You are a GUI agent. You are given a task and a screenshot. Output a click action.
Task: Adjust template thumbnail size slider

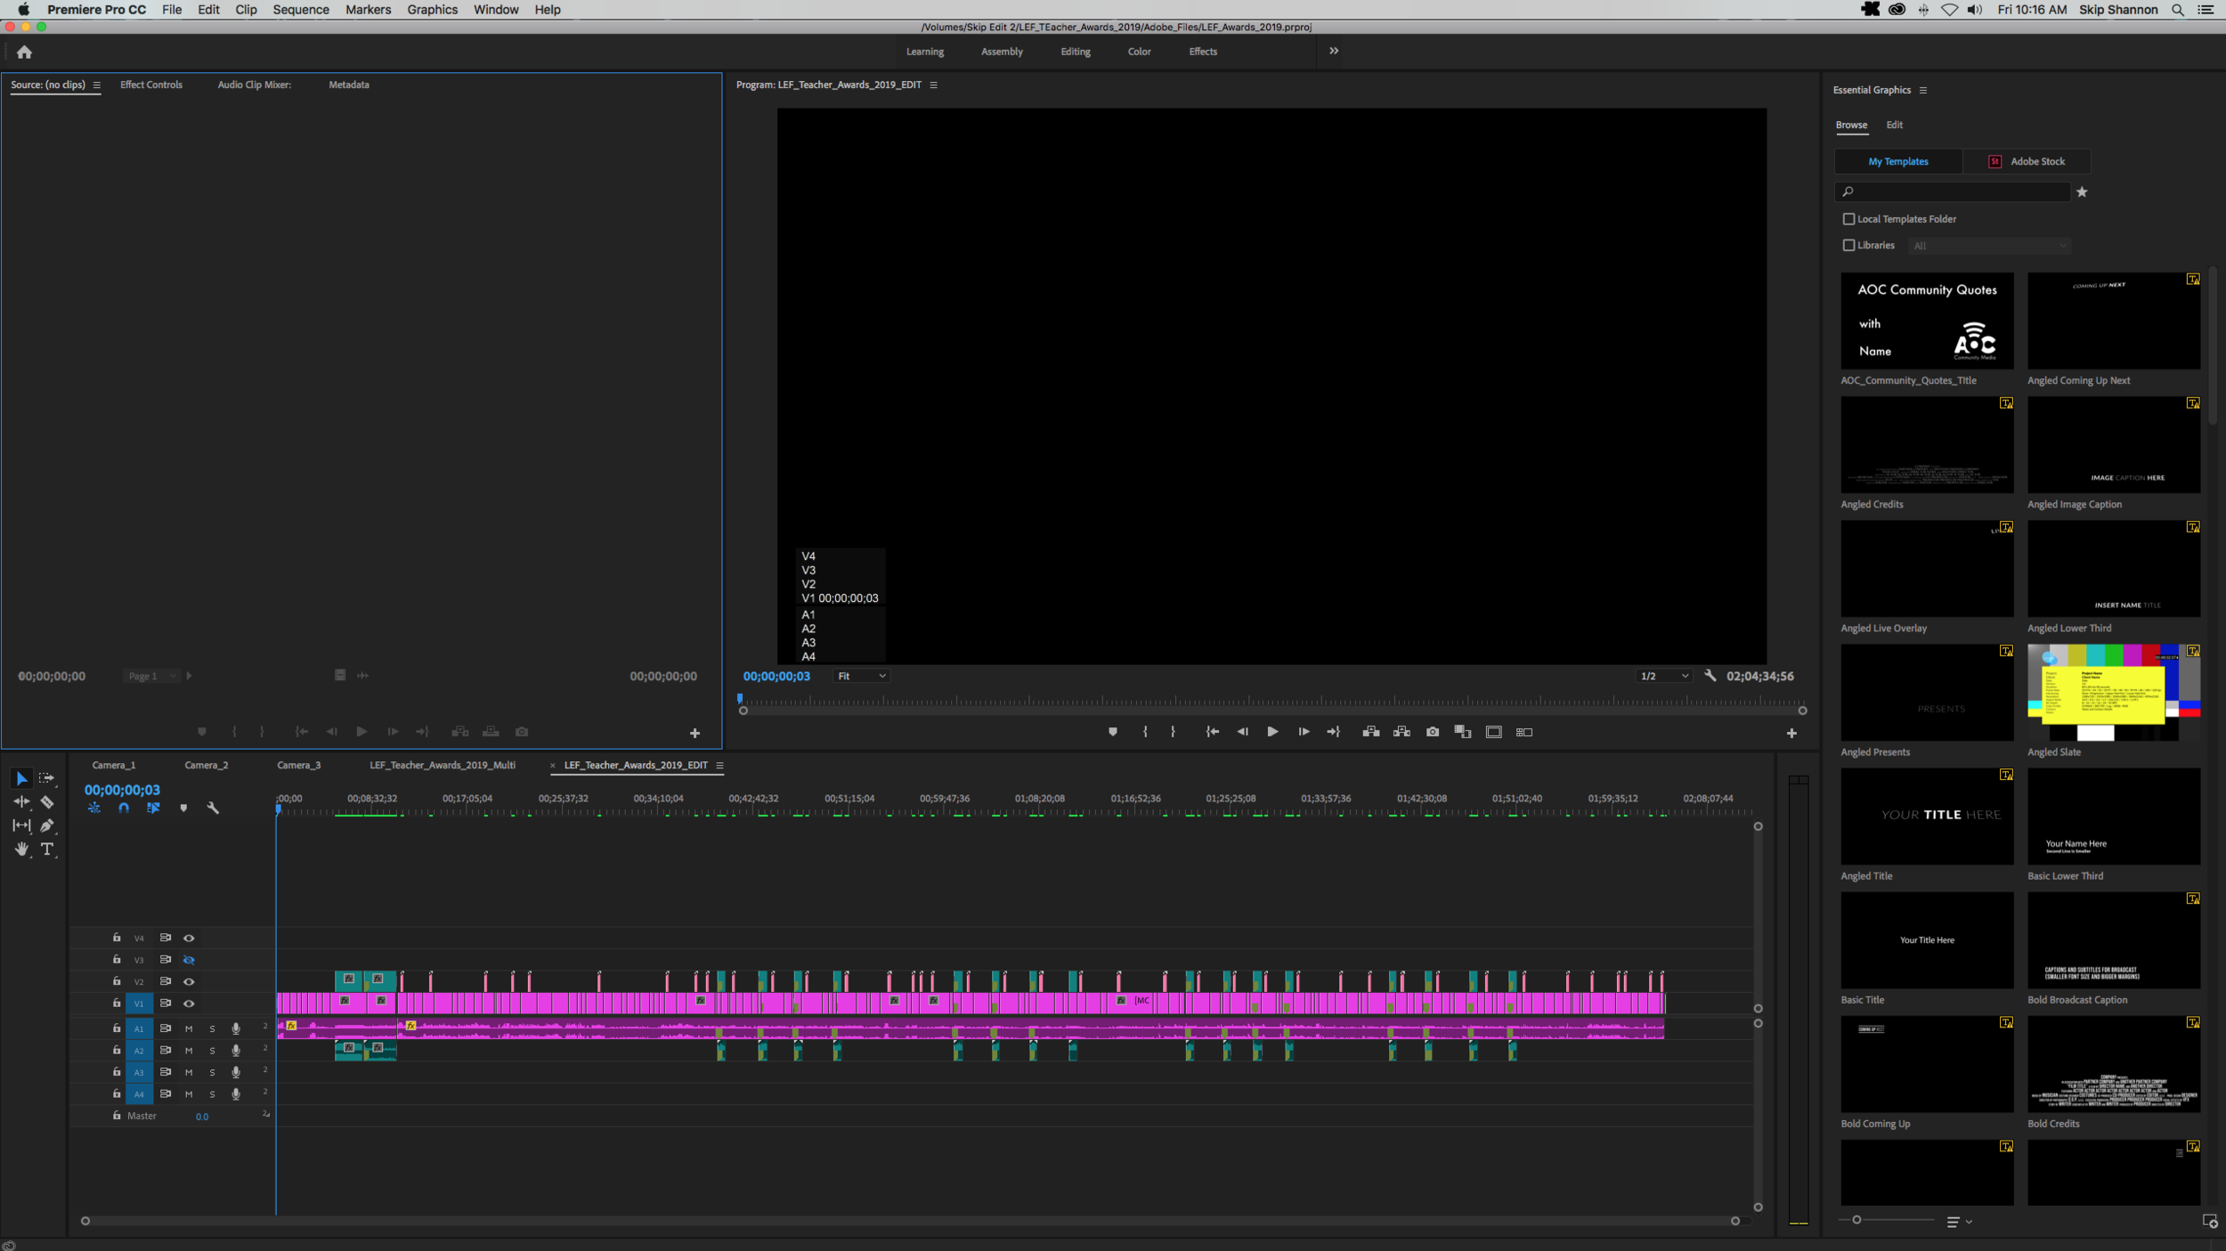tap(1857, 1220)
